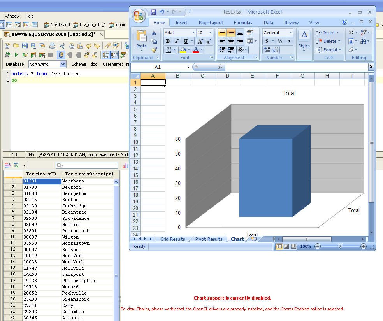Click Increase Indent in Alignment group
The height and width of the screenshot is (321, 383).
[x=231, y=50]
